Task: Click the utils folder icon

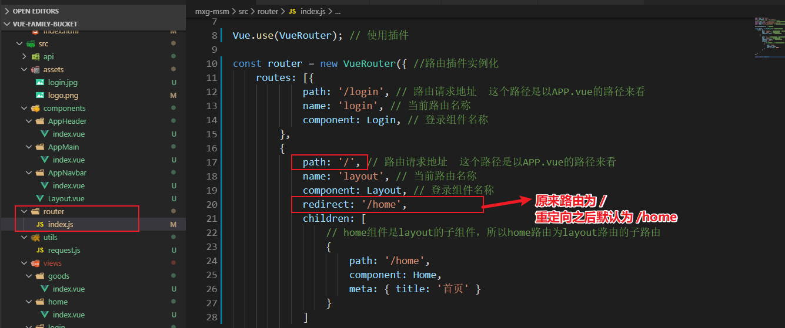Action: pos(36,238)
